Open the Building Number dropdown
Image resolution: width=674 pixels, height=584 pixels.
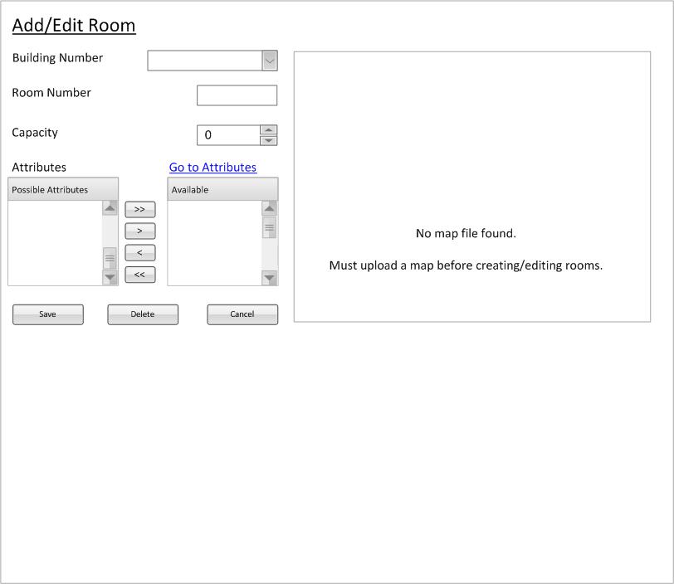pyautogui.click(x=270, y=61)
